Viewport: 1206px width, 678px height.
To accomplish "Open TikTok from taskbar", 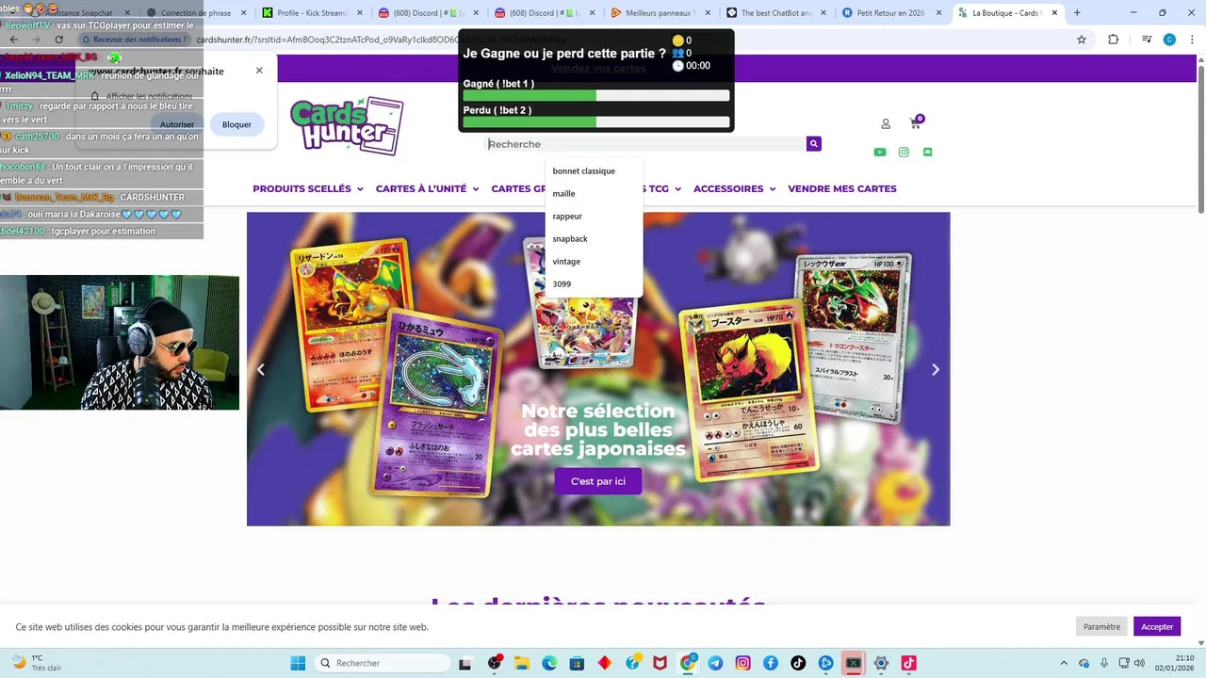I will coord(798,663).
